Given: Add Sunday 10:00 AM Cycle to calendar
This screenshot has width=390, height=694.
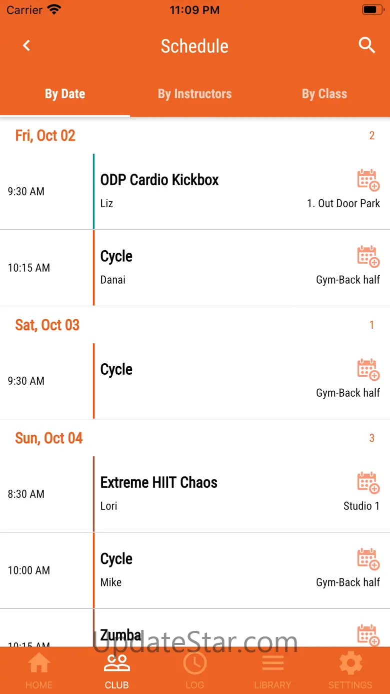Looking at the screenshot, I should pos(368,559).
